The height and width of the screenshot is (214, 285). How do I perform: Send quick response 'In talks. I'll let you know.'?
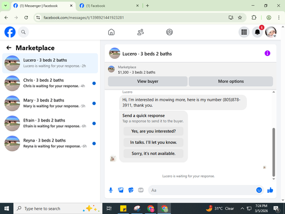click(153, 142)
